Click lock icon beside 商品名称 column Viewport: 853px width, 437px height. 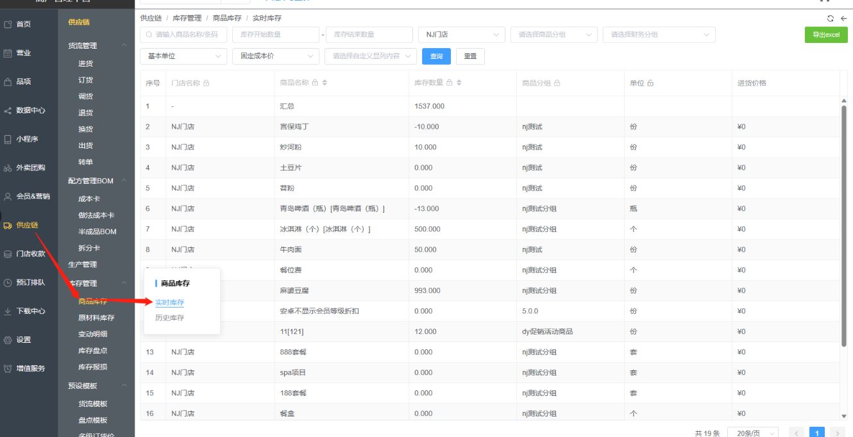[x=315, y=83]
